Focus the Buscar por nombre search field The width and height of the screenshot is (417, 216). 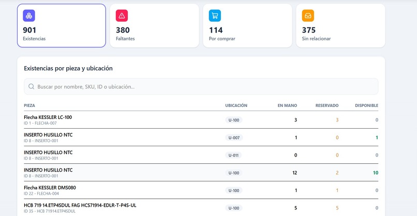click(x=201, y=87)
